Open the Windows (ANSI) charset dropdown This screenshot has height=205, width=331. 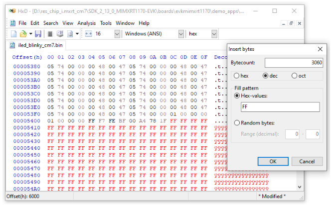[x=181, y=34]
